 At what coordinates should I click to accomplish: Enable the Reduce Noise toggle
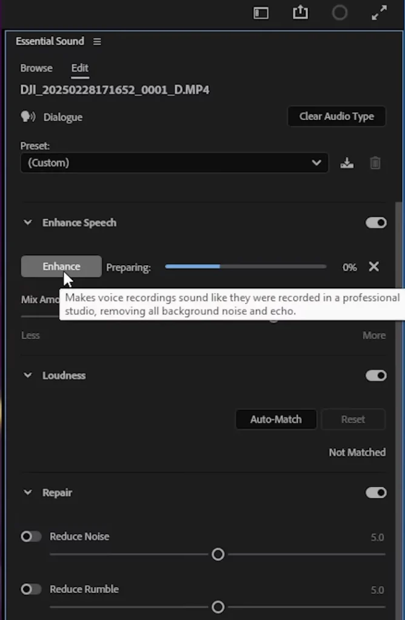pos(31,536)
